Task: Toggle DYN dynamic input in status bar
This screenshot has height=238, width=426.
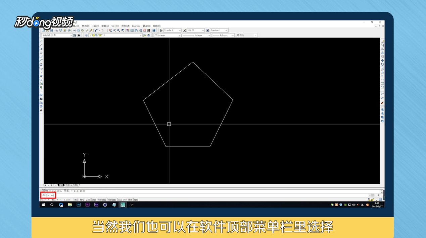Action: tap(125, 200)
